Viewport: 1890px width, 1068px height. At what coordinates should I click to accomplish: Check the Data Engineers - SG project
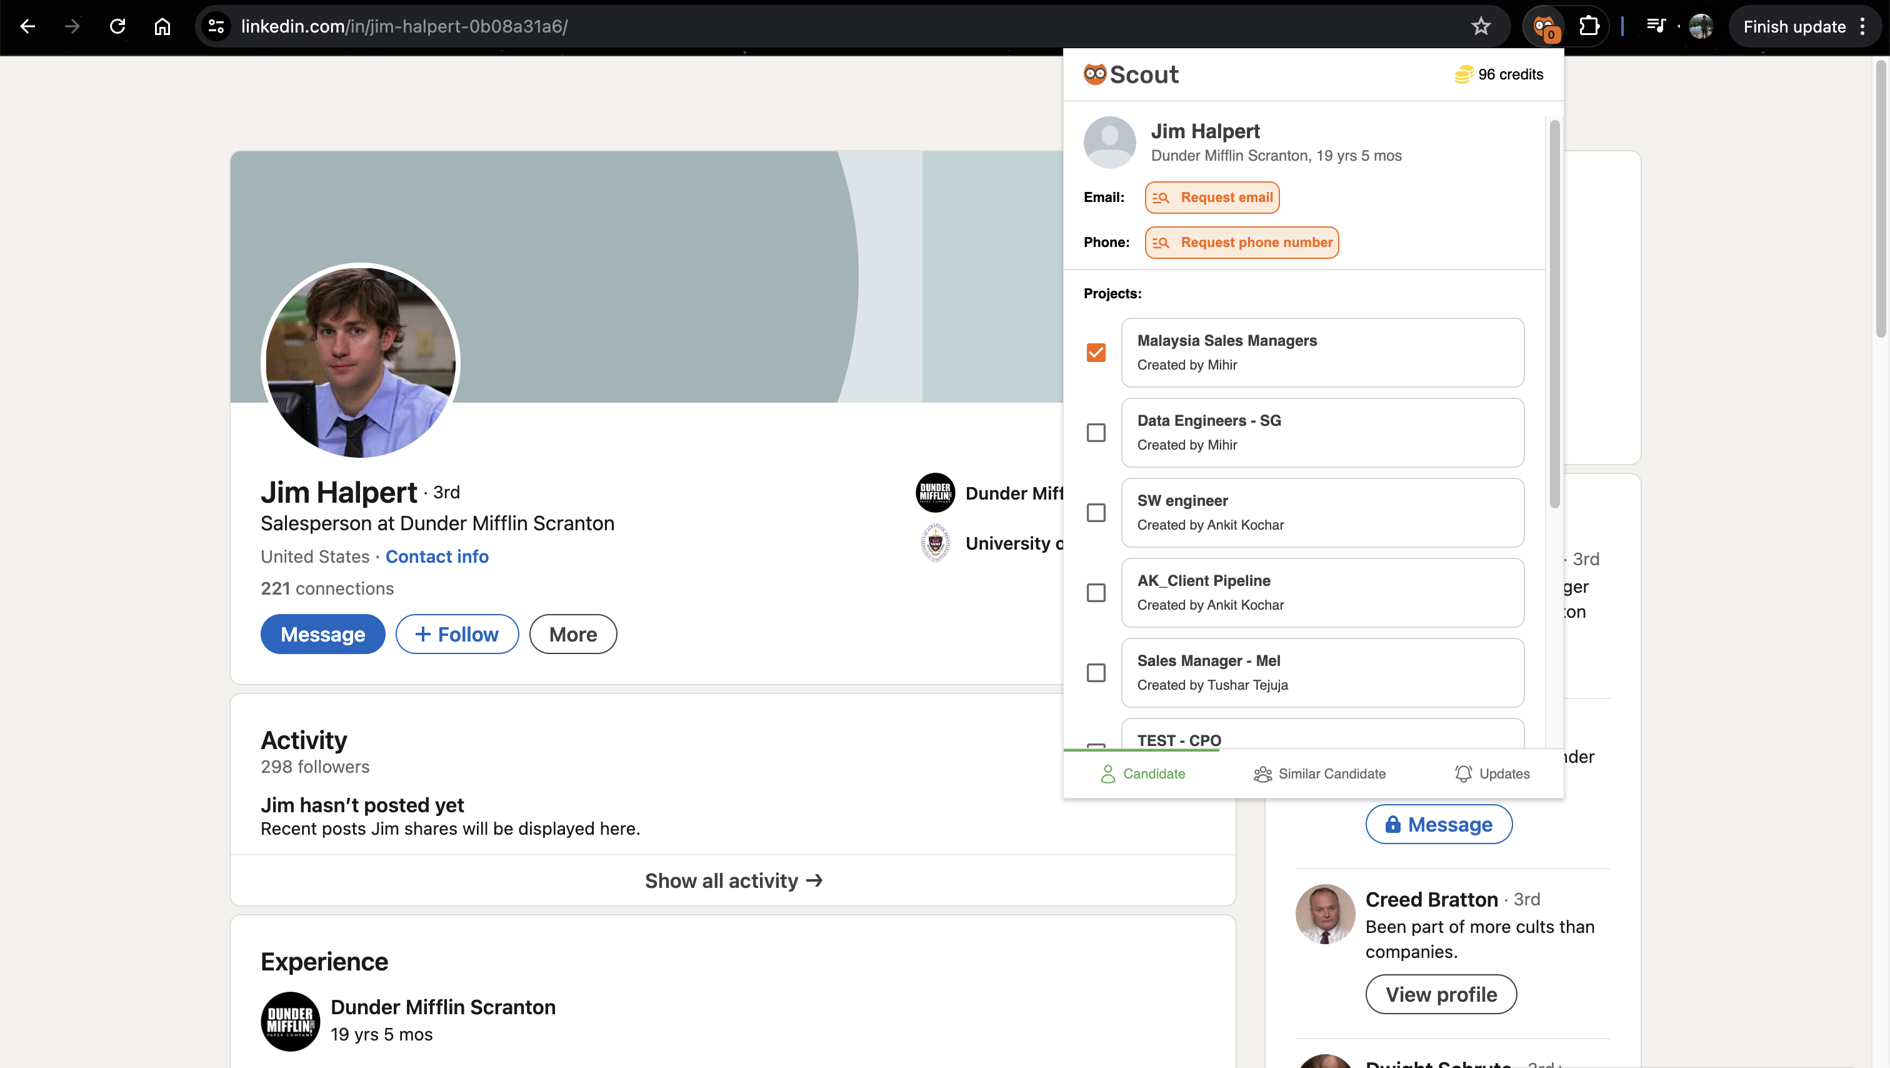coord(1096,432)
